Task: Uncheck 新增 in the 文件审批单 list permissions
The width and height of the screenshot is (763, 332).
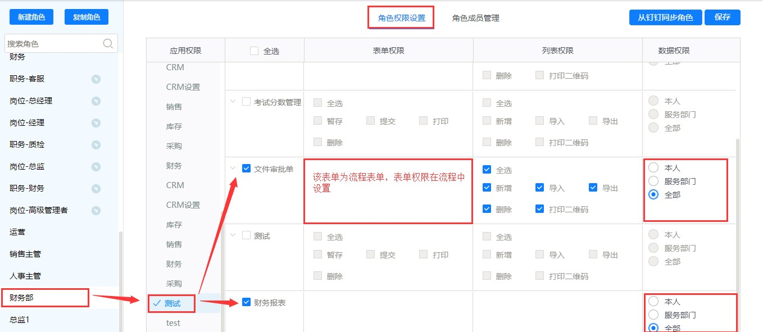Action: click(x=487, y=188)
